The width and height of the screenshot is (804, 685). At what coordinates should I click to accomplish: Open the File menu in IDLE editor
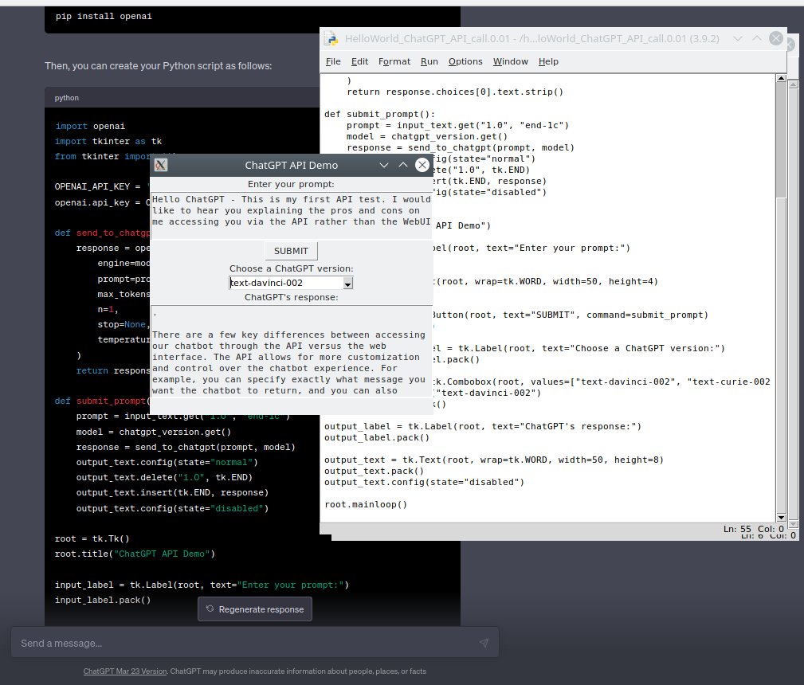[x=333, y=61]
